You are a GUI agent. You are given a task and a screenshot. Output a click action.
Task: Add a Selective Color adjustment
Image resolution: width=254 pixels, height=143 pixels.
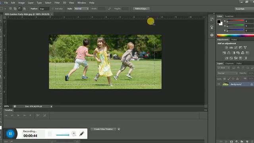(241, 58)
